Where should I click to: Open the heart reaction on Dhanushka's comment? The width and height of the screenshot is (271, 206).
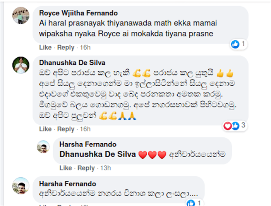[228, 125]
